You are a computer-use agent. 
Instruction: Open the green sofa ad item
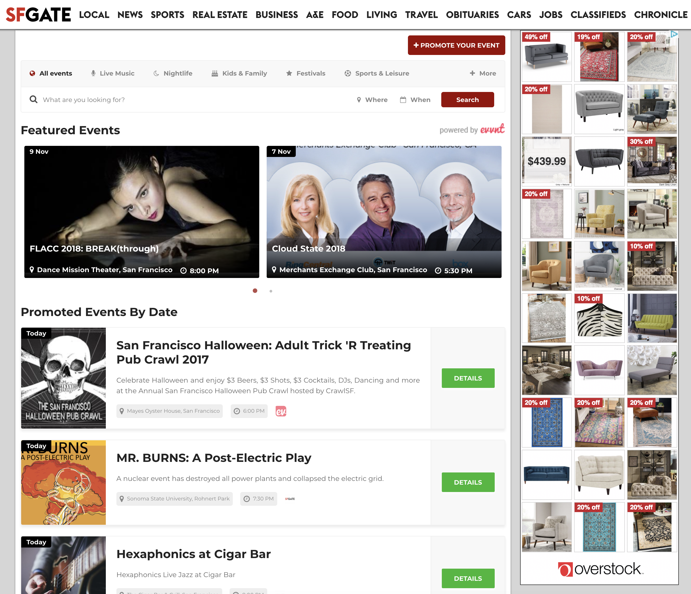pos(652,318)
